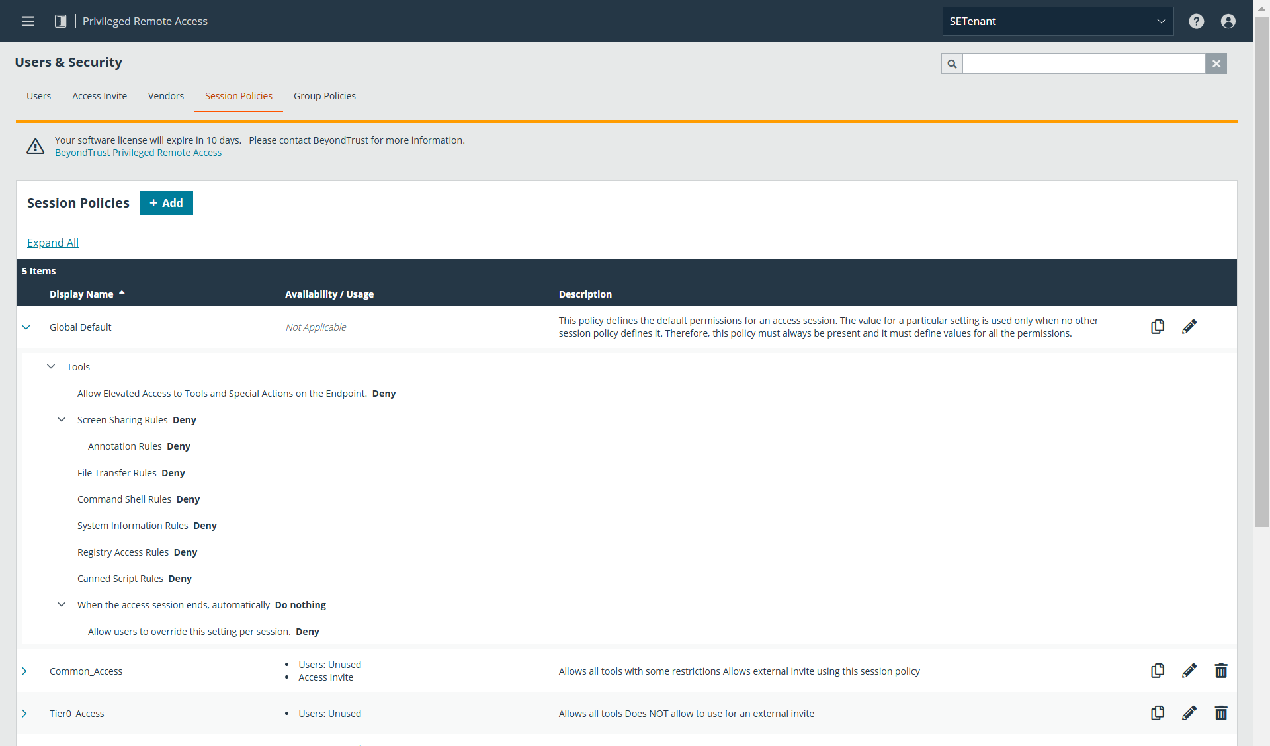Collapse the Global Default policy details
The height and width of the screenshot is (746, 1270).
26,327
